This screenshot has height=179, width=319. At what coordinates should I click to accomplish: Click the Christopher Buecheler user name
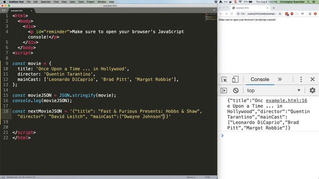tap(292, 1)
